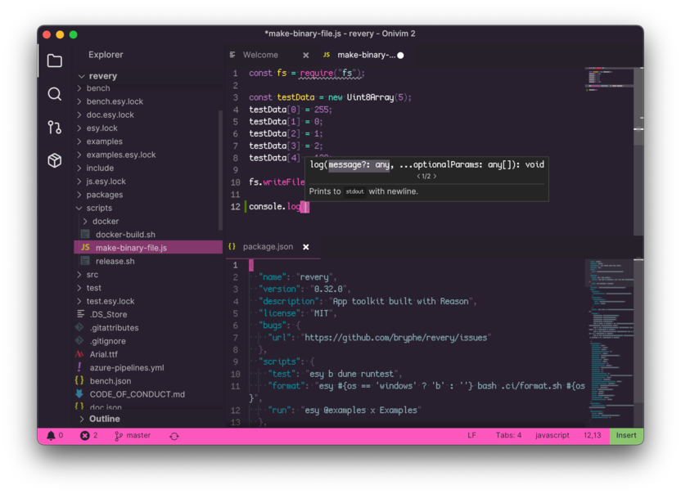Open the Extensions cube icon
The height and width of the screenshot is (494, 681).
click(55, 160)
